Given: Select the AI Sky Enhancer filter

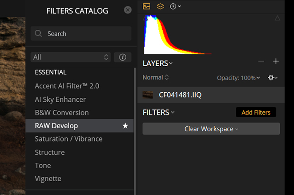Looking at the screenshot, I should [x=60, y=99].
